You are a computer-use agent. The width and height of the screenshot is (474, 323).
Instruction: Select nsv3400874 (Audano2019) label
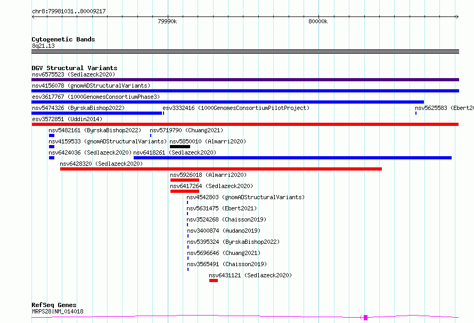coord(224,231)
